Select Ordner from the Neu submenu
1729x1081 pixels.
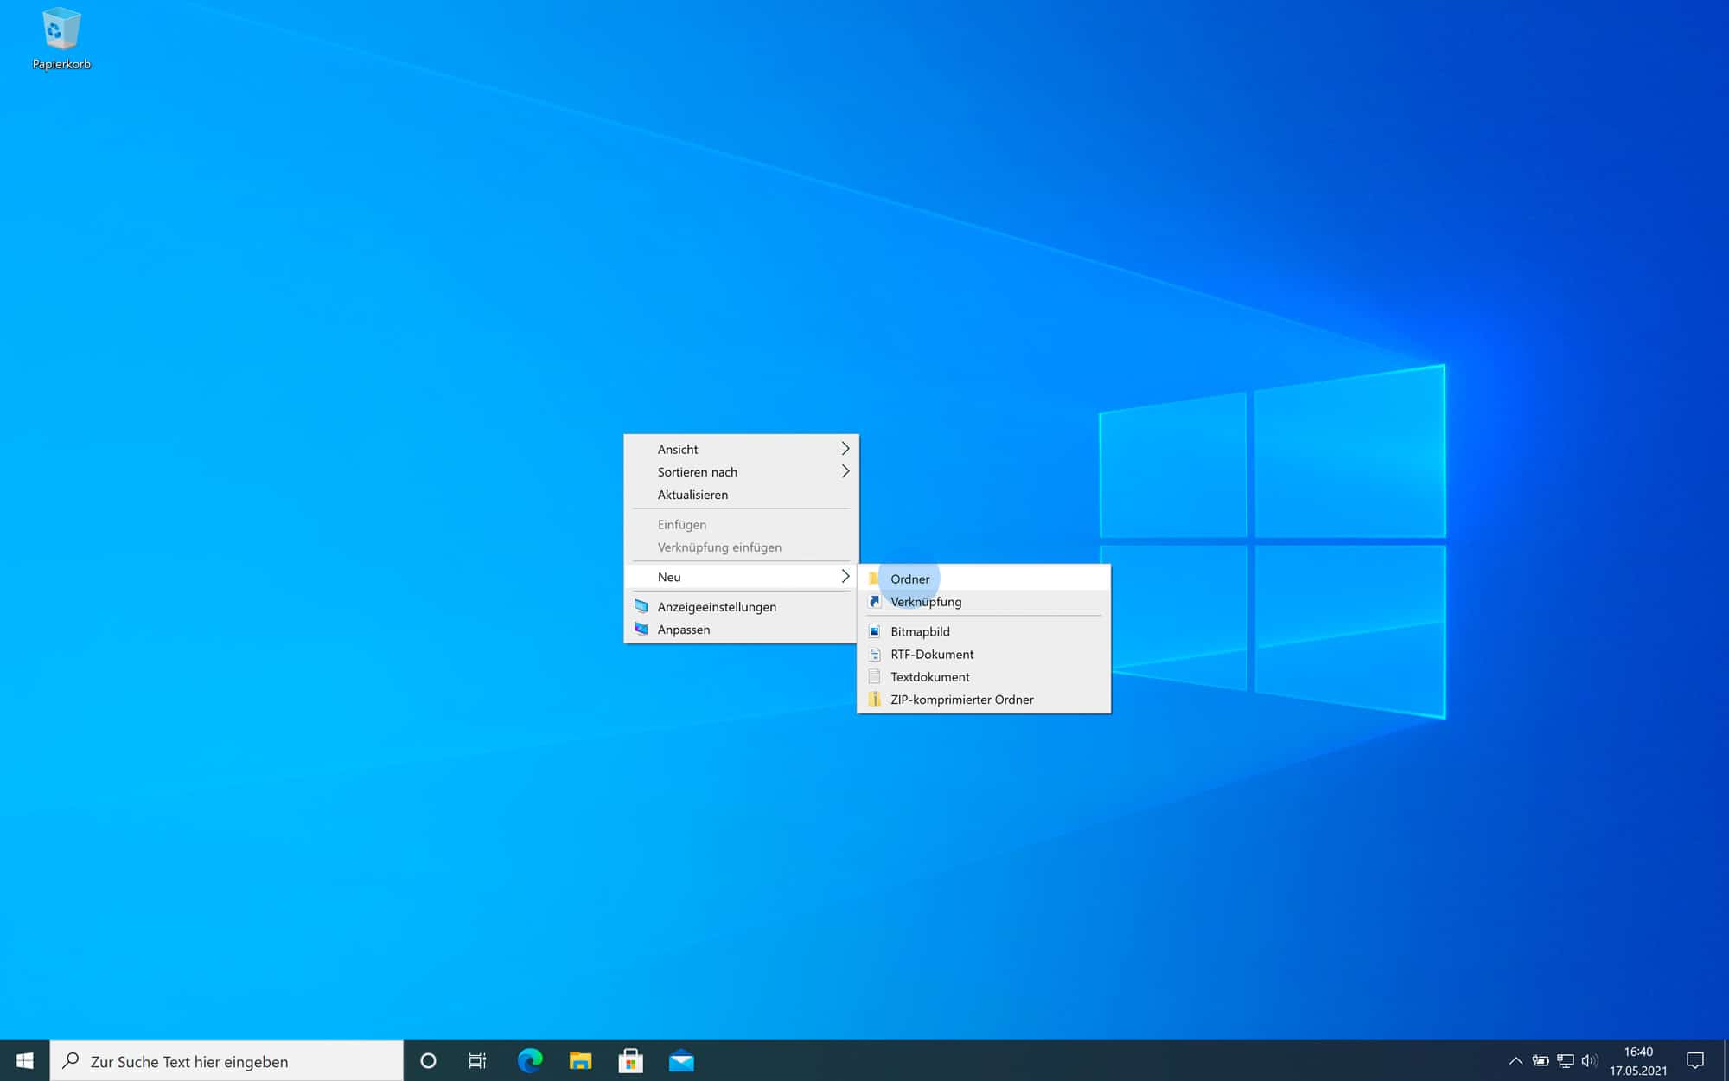coord(909,579)
